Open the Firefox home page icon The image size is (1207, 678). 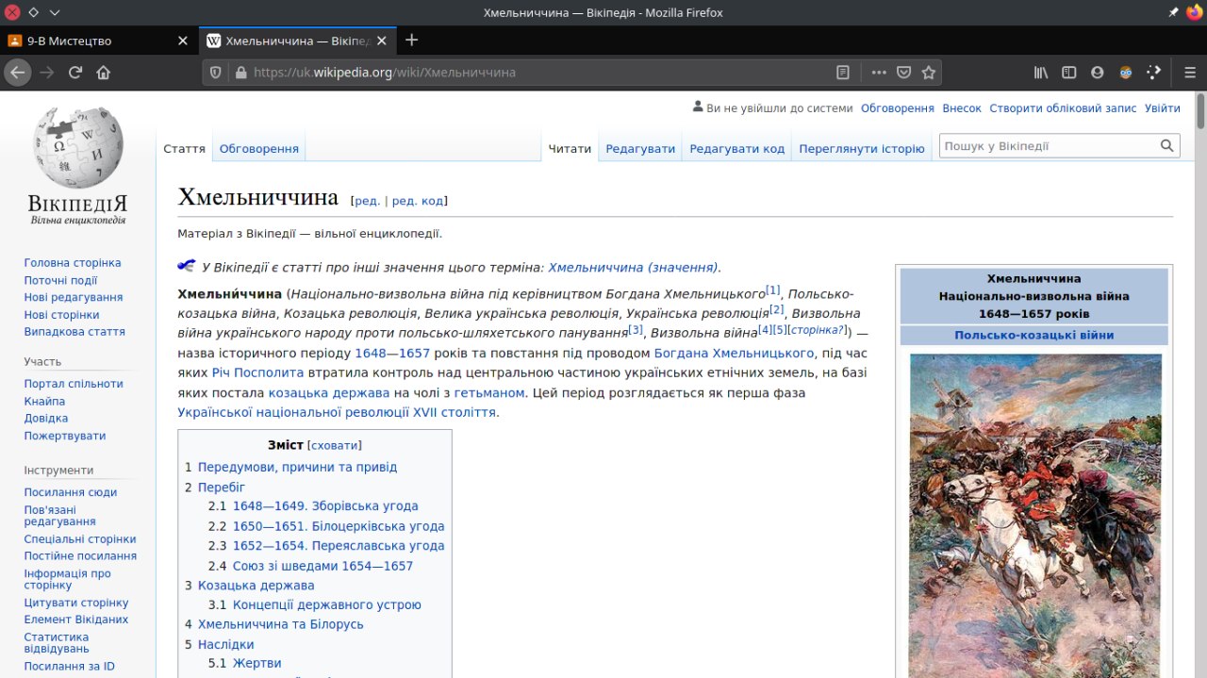tap(104, 72)
